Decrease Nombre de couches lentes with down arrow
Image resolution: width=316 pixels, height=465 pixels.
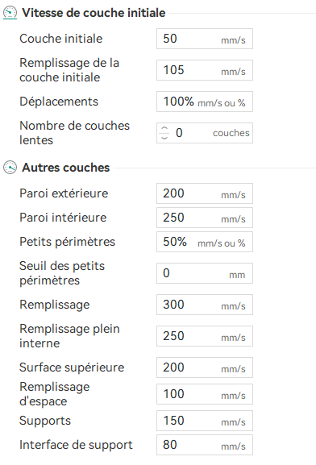[x=164, y=137]
